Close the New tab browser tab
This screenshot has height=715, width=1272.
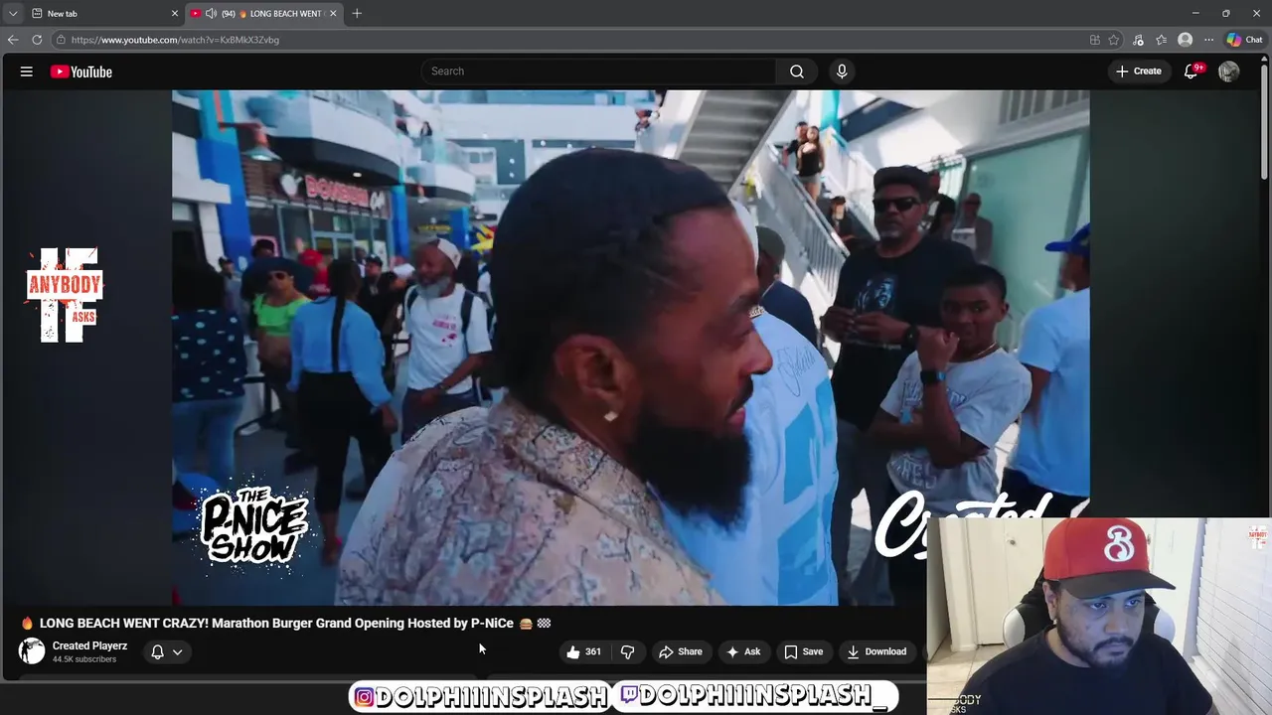[x=175, y=13]
